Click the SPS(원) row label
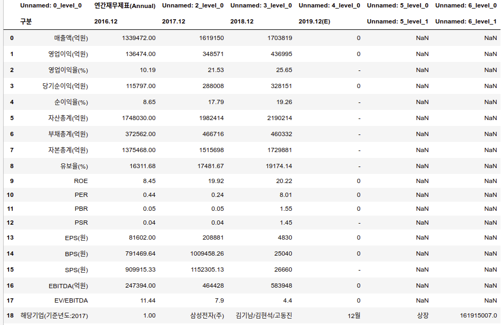The image size is (501, 325). (x=76, y=269)
